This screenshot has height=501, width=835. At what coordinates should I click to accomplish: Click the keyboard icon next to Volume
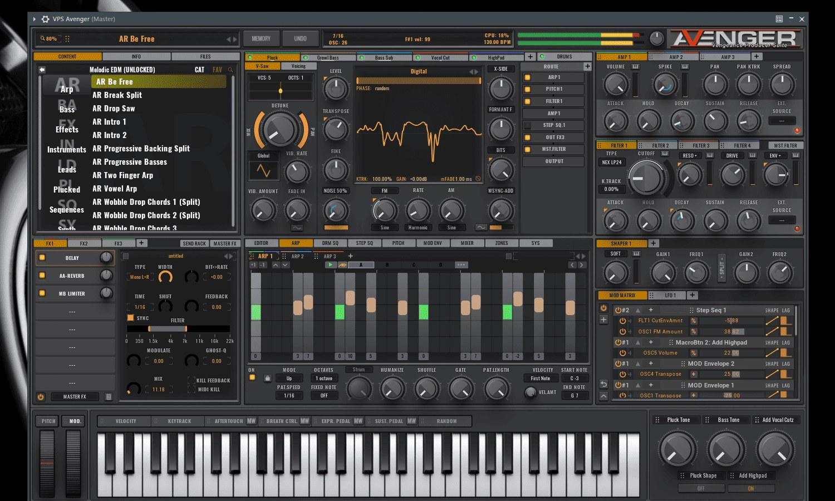[x=636, y=67]
